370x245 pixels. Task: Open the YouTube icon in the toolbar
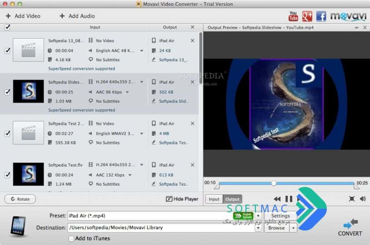pyautogui.click(x=293, y=16)
